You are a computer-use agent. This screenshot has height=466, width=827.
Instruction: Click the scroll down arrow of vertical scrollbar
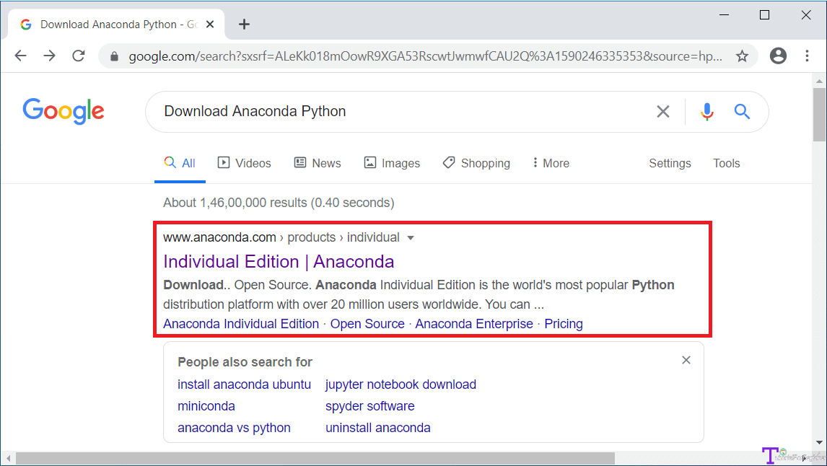click(819, 442)
